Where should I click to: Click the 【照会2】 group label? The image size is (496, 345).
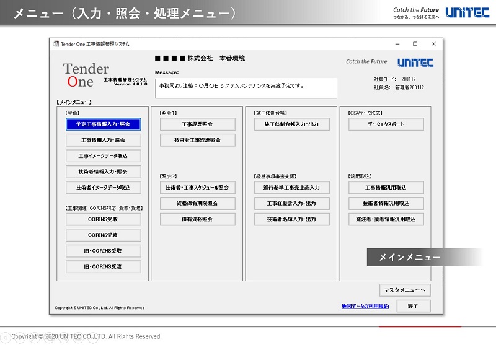168,176
